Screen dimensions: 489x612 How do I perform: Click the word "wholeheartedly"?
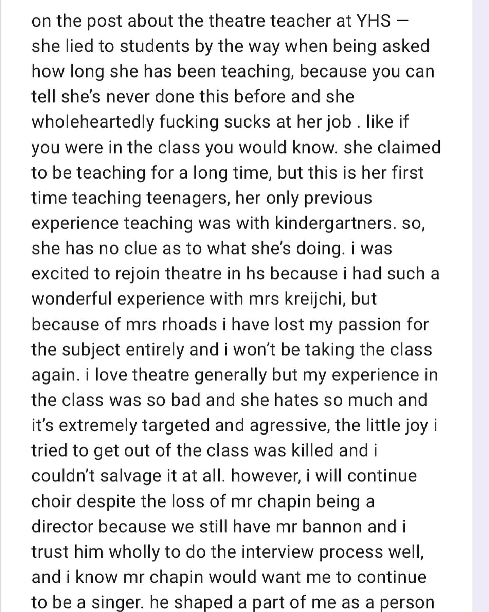pyautogui.click(x=93, y=122)
